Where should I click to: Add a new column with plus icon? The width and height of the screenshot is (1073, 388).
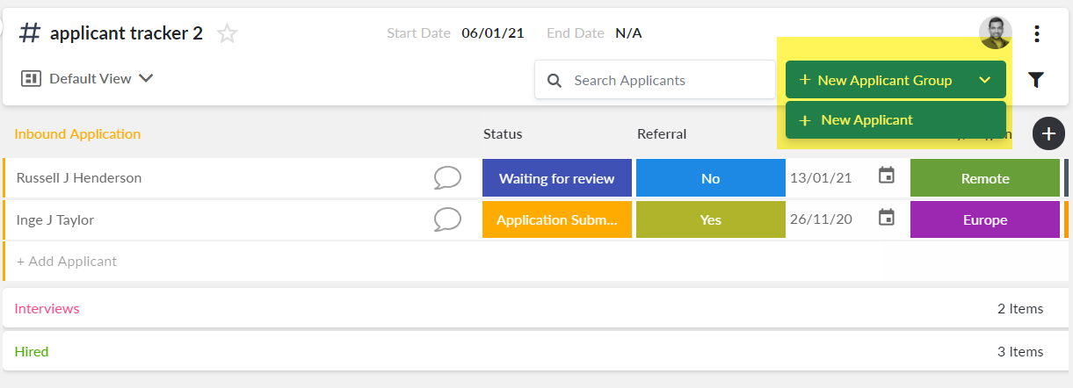(1048, 133)
